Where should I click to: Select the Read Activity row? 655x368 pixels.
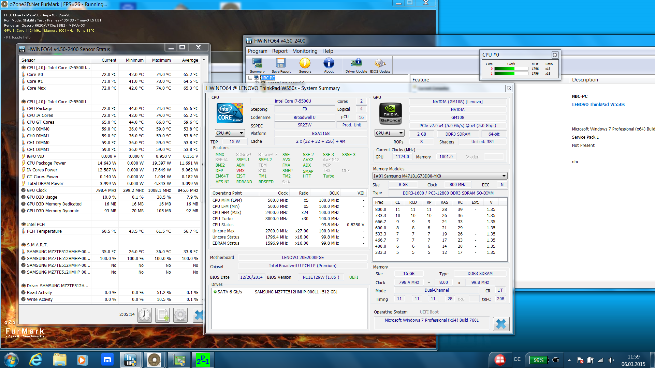pos(110,292)
